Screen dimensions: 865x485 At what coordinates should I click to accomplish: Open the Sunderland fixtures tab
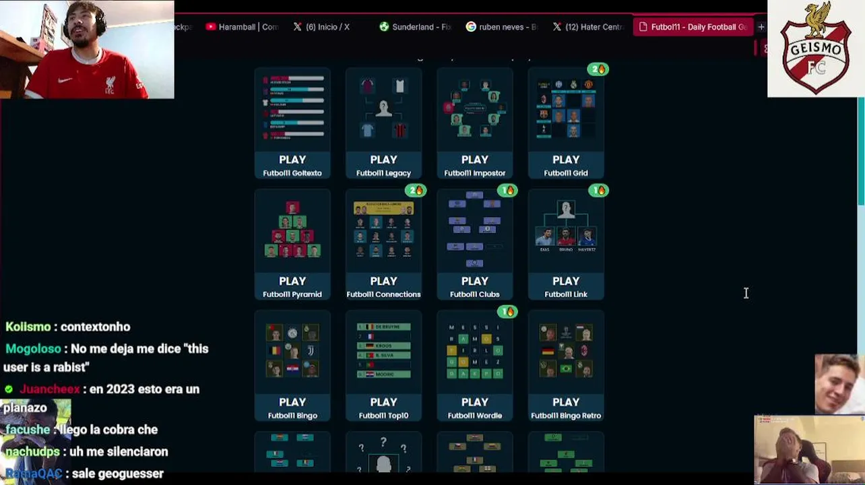415,27
